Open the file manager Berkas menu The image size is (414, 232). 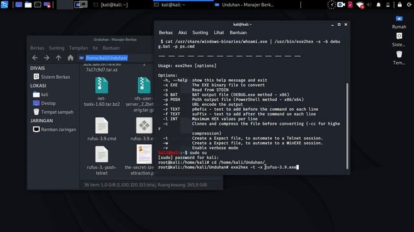click(x=37, y=48)
